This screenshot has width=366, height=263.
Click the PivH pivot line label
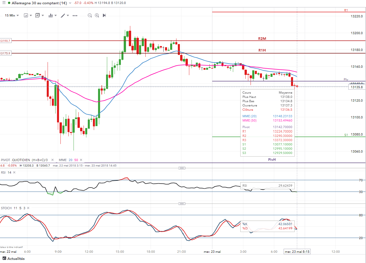[272, 160]
